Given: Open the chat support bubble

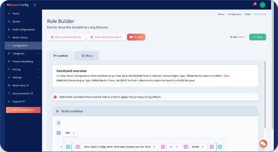Looking at the screenshot, I should (x=263, y=143).
